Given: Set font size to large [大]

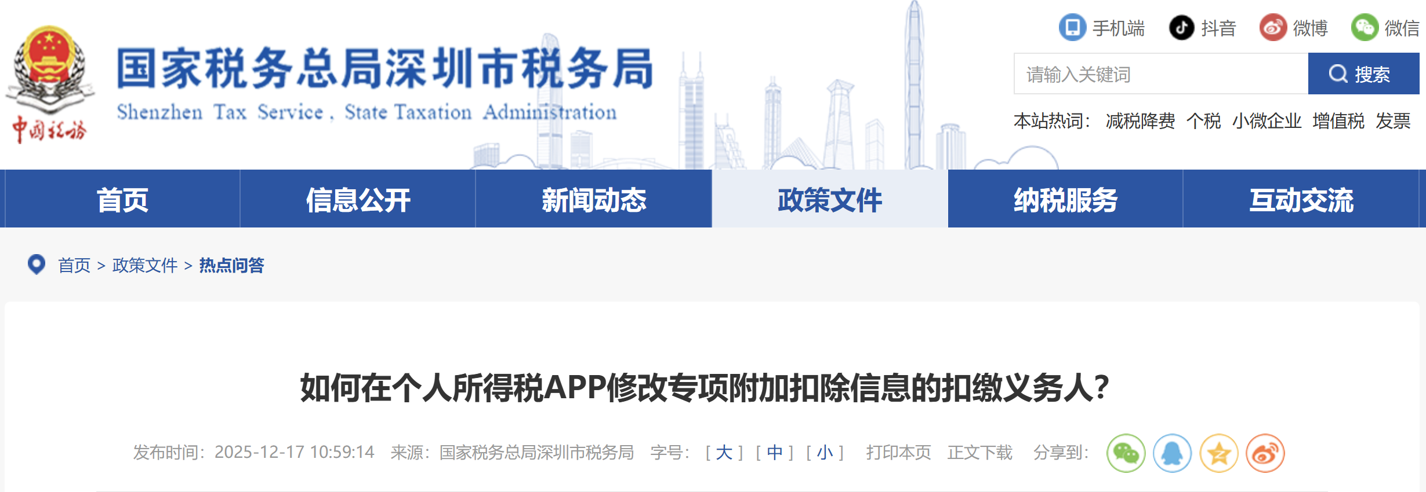Looking at the screenshot, I should pos(724,452).
